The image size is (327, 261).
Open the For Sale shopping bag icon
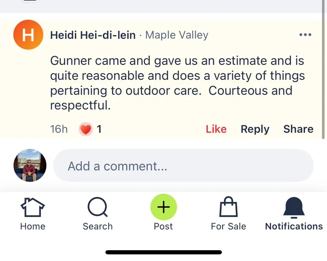click(x=228, y=207)
